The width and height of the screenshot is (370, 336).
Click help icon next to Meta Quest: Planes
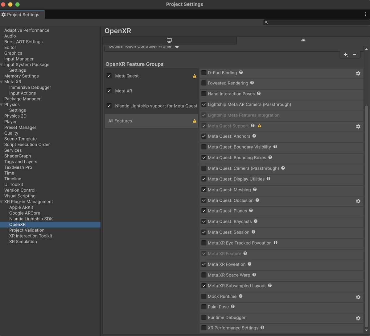251,210
